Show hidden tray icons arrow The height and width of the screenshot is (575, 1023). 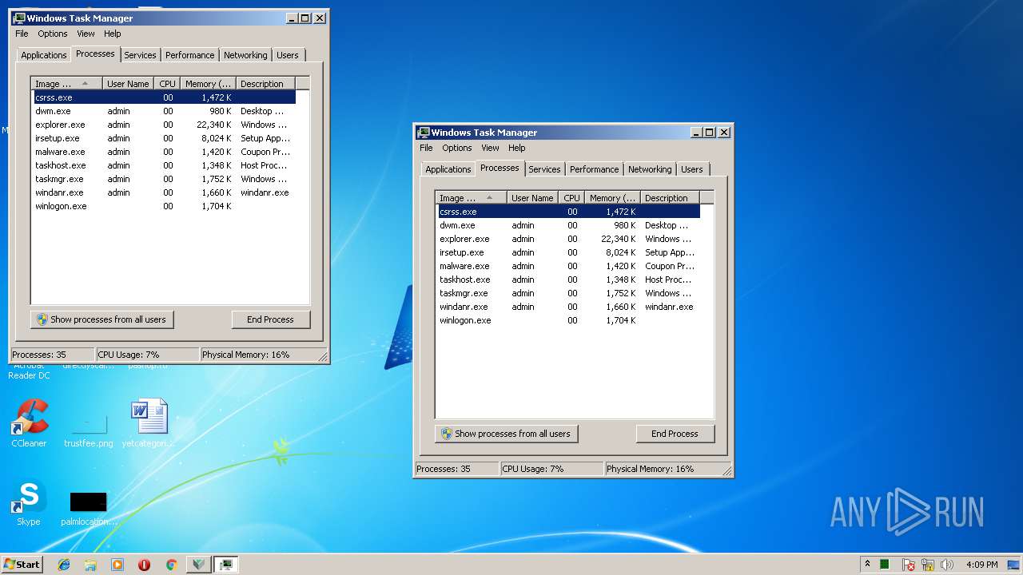click(867, 565)
